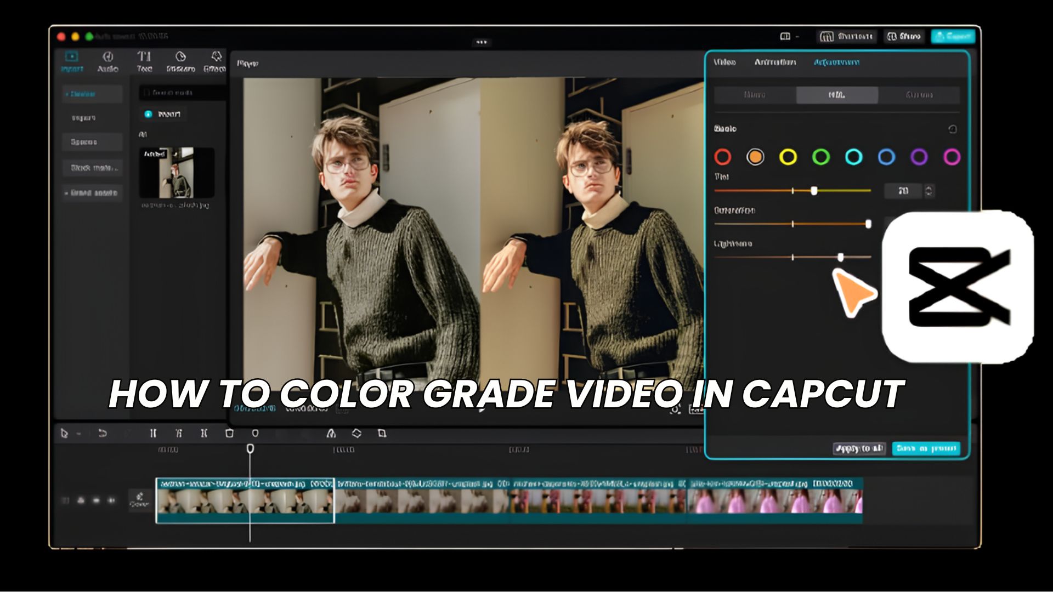Click the Lightness slider handle
This screenshot has height=592, width=1053.
tap(841, 257)
